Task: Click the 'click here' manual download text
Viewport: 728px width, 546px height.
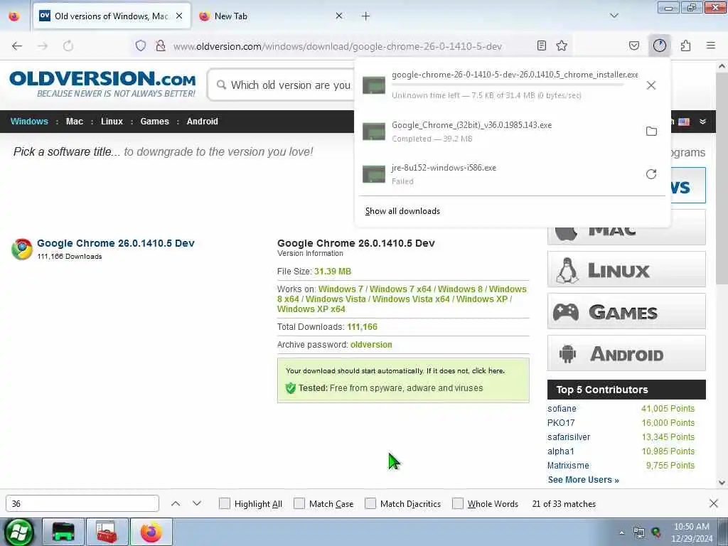Action: [x=488, y=371]
